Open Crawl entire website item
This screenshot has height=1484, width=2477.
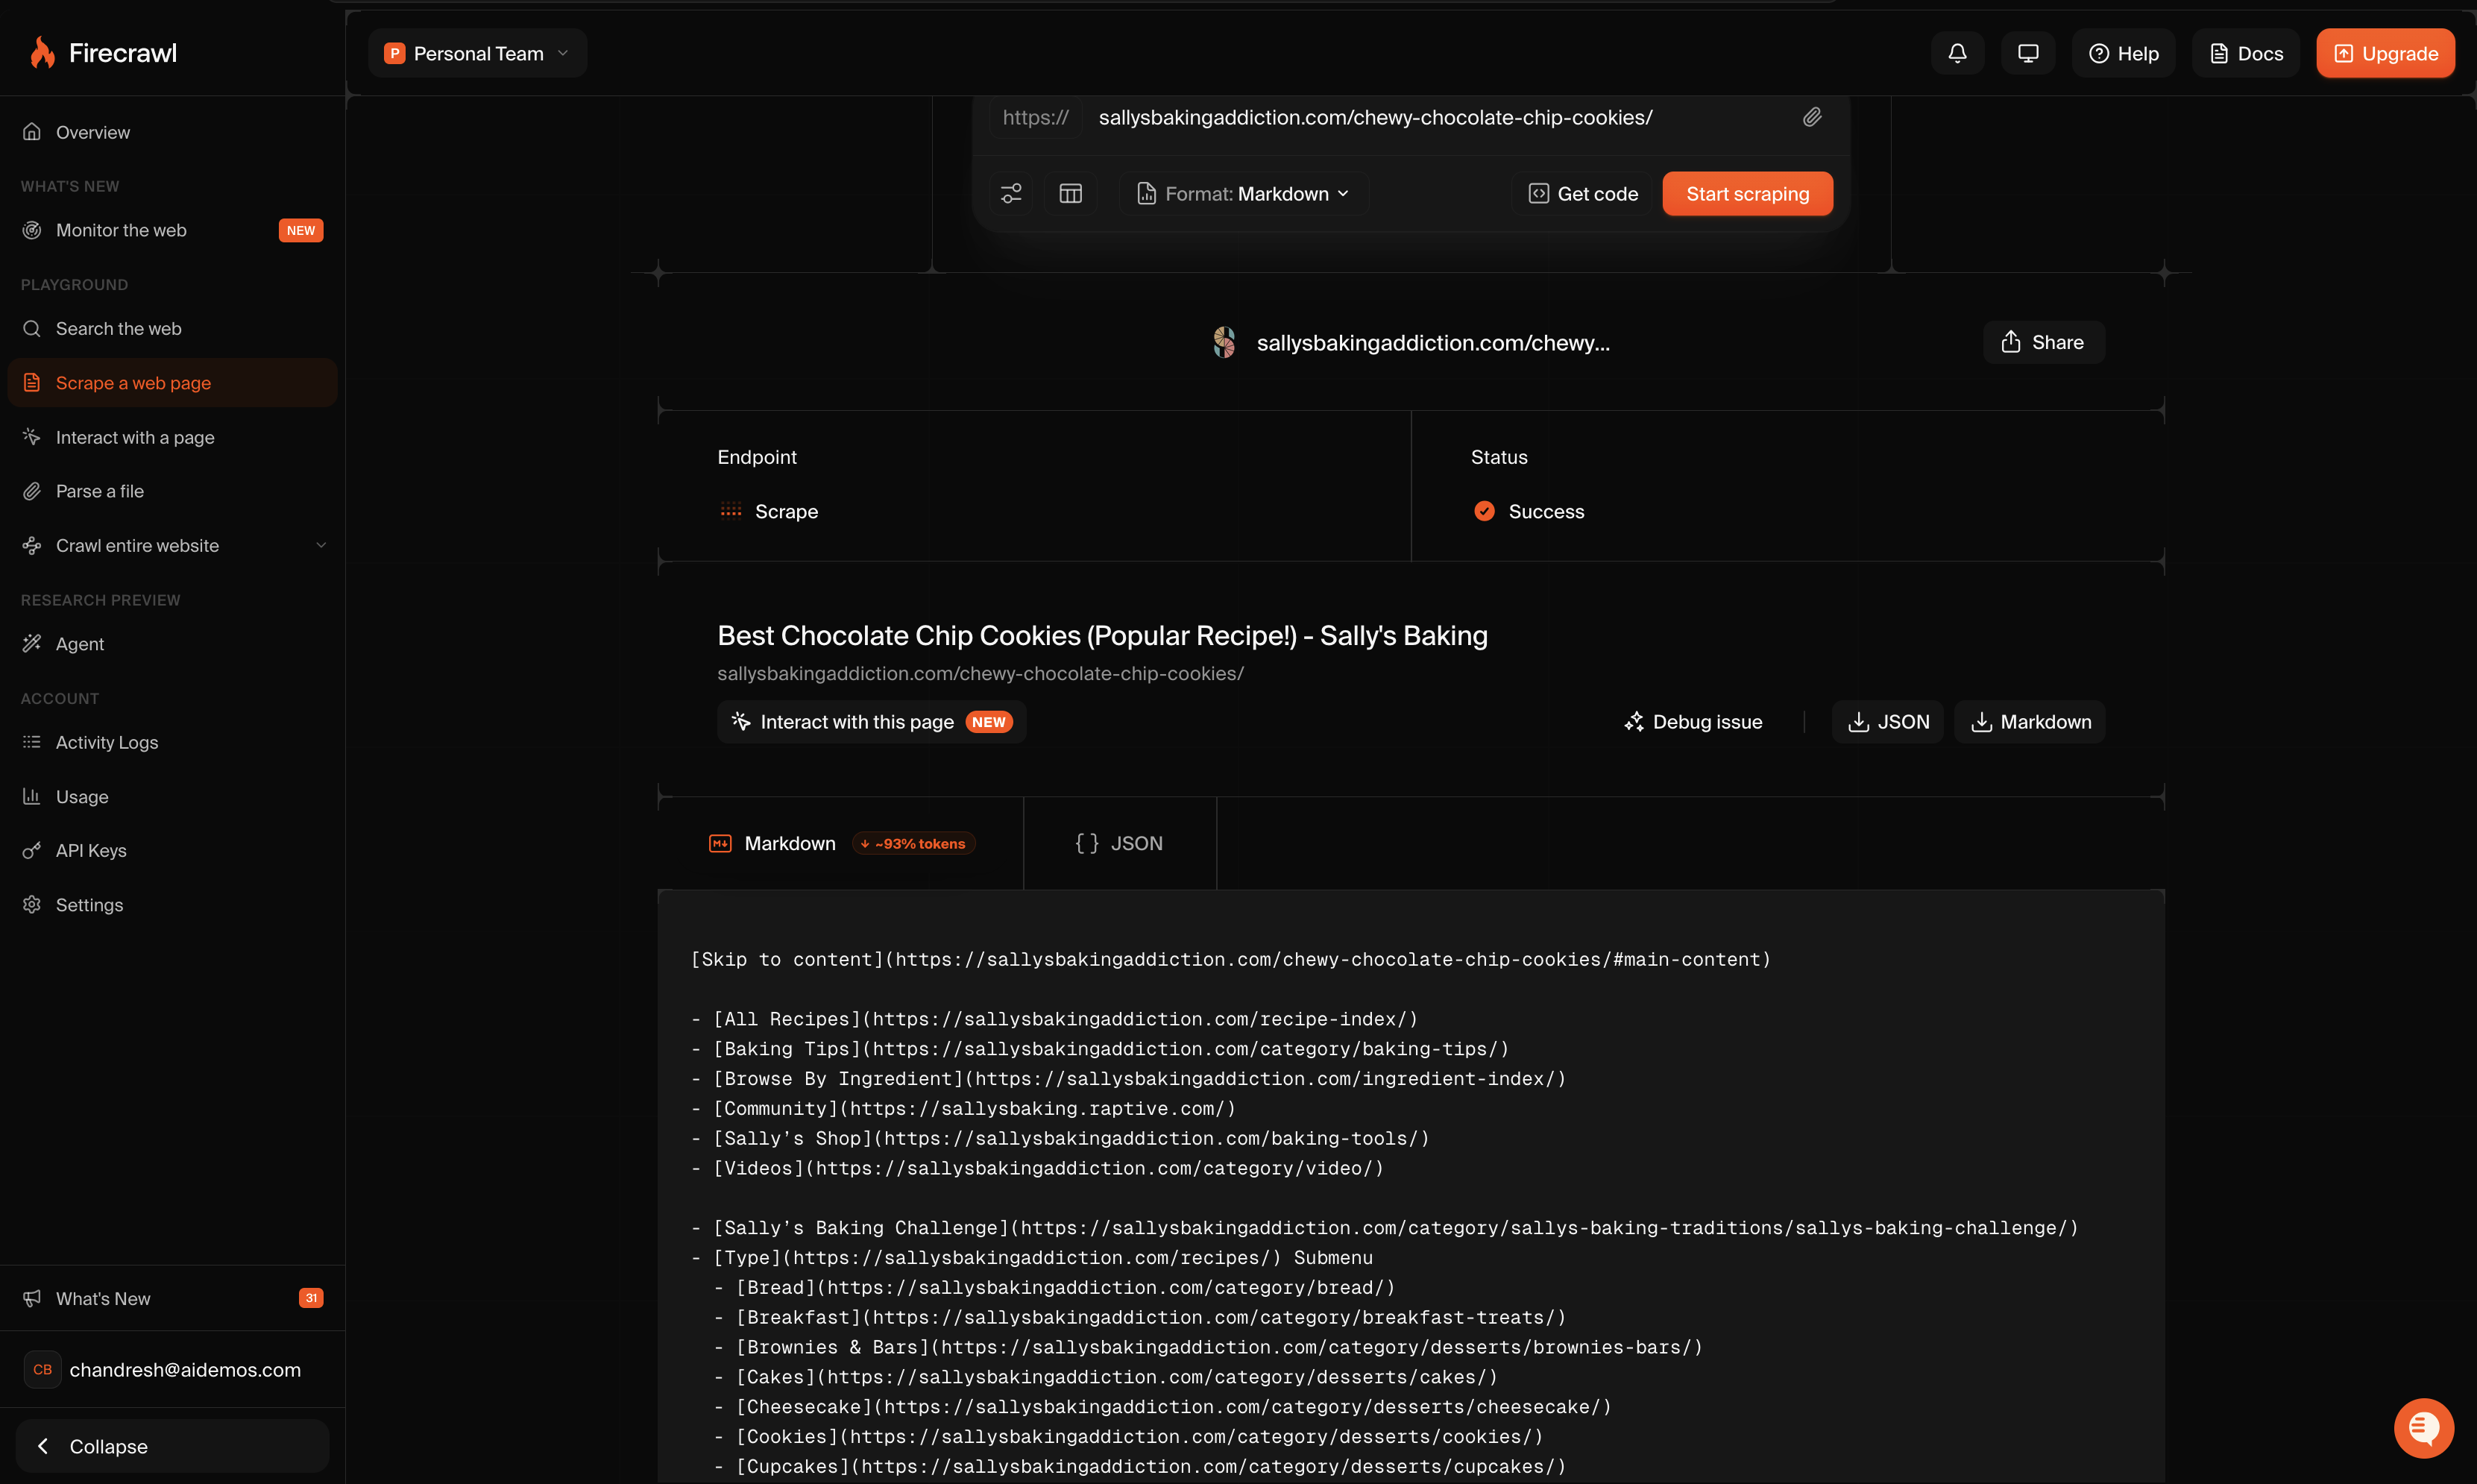coord(172,545)
